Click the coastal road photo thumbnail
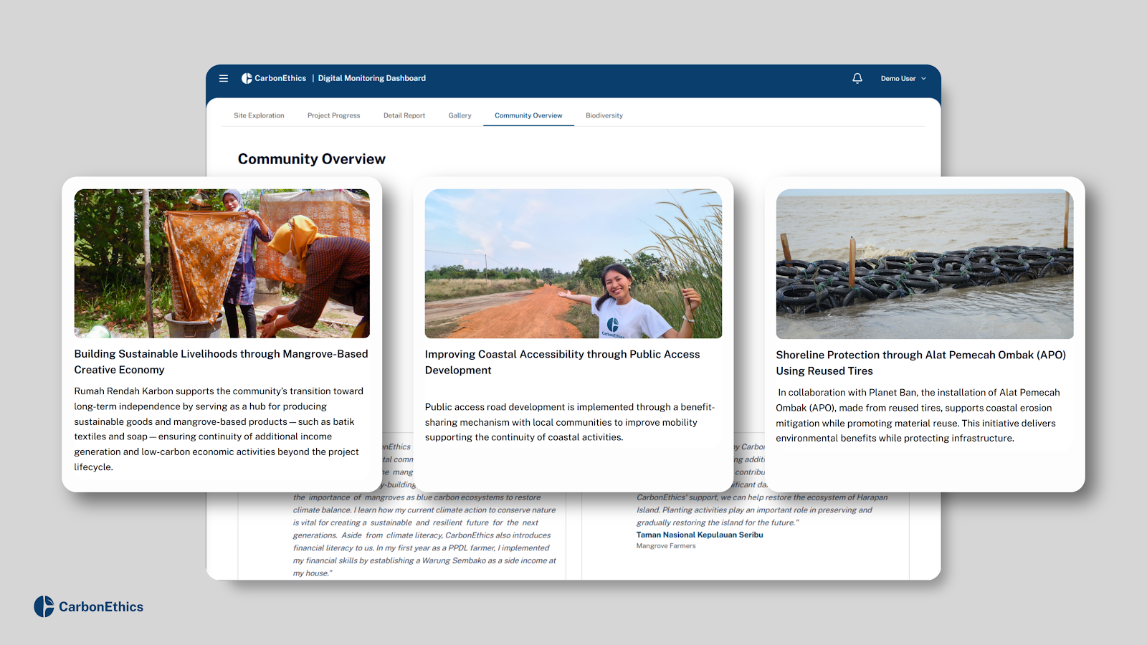Image resolution: width=1147 pixels, height=645 pixels. (x=573, y=264)
